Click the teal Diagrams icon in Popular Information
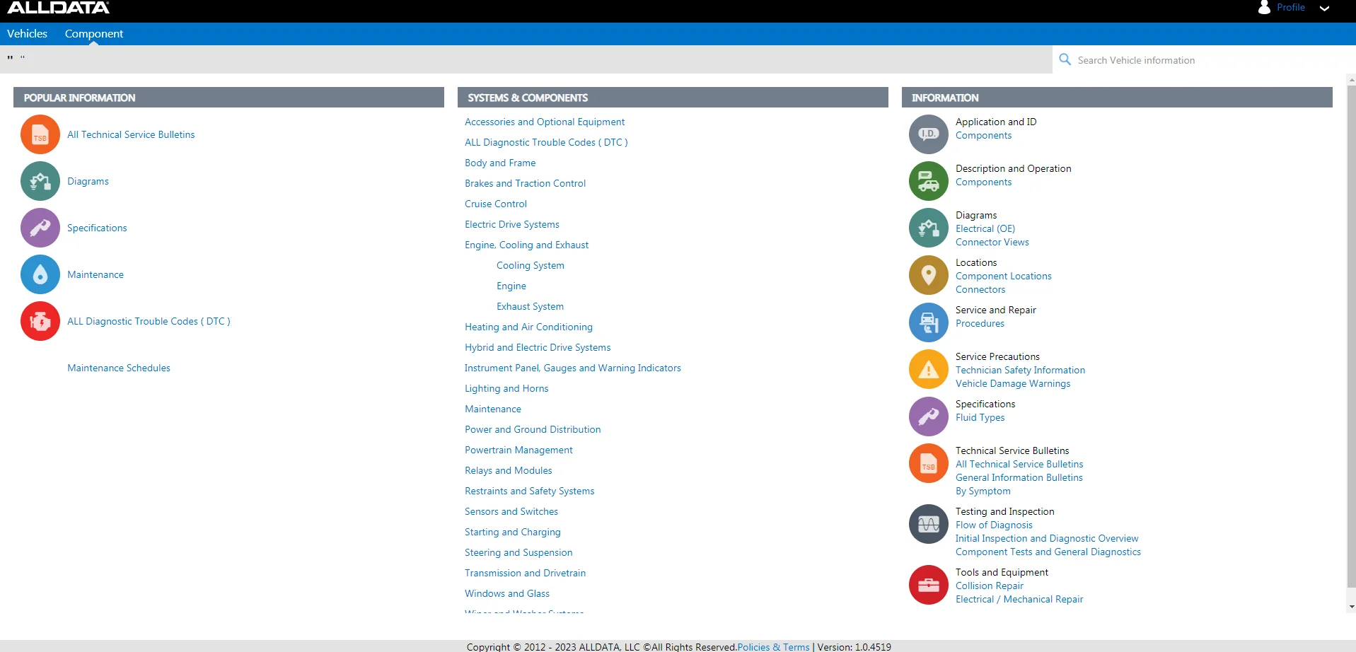 tap(40, 181)
